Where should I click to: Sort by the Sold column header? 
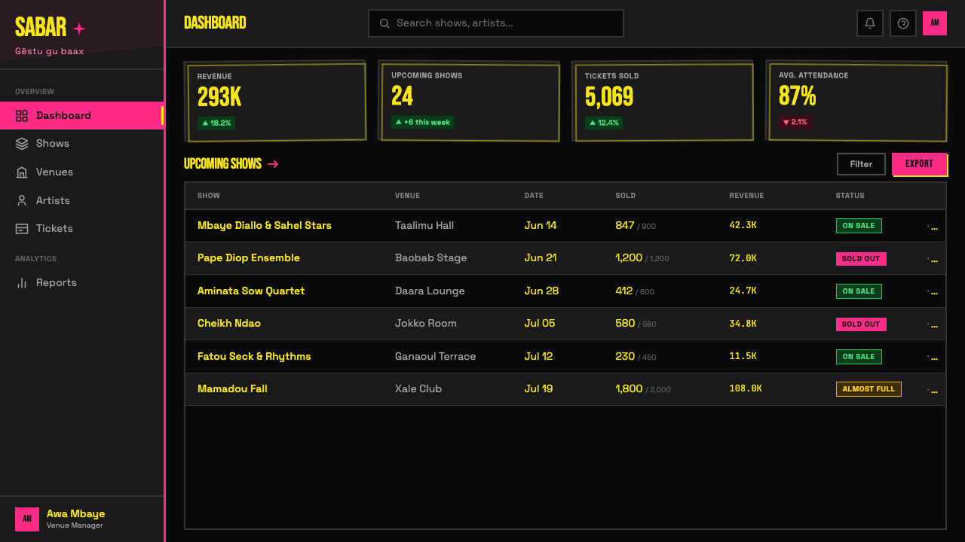625,196
